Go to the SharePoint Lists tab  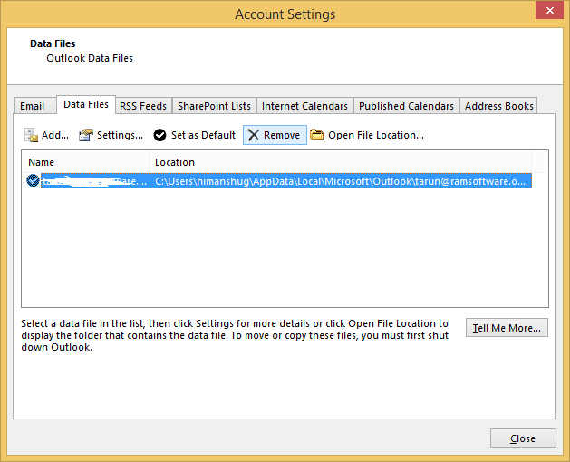point(214,106)
